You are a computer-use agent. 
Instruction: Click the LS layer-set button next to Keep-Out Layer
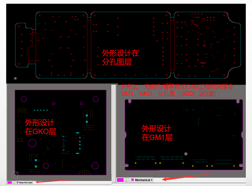13,182
